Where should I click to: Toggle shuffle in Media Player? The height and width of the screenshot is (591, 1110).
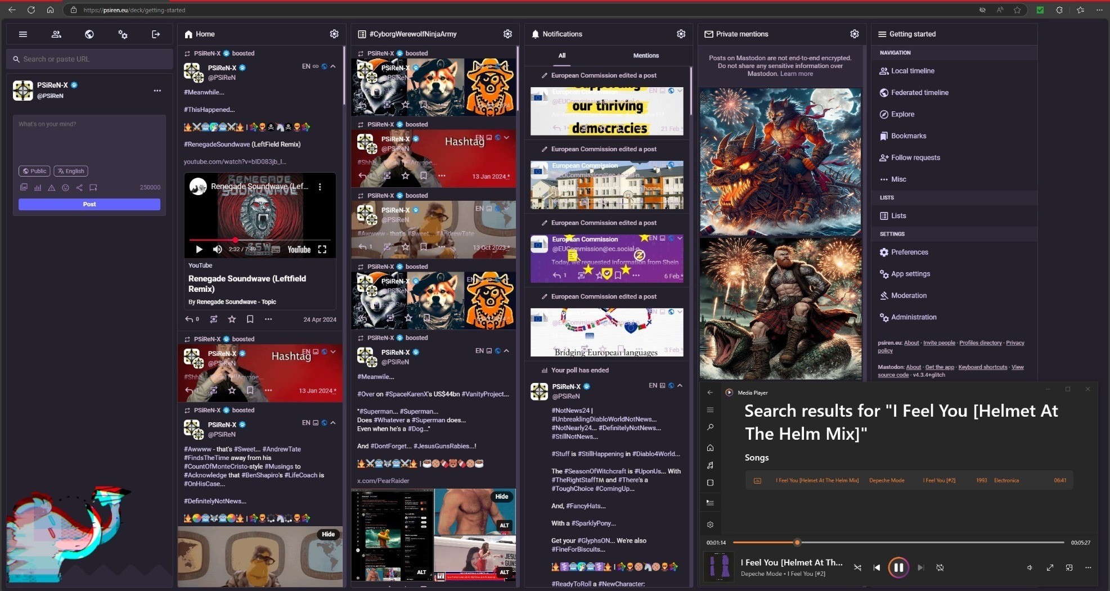coord(857,567)
